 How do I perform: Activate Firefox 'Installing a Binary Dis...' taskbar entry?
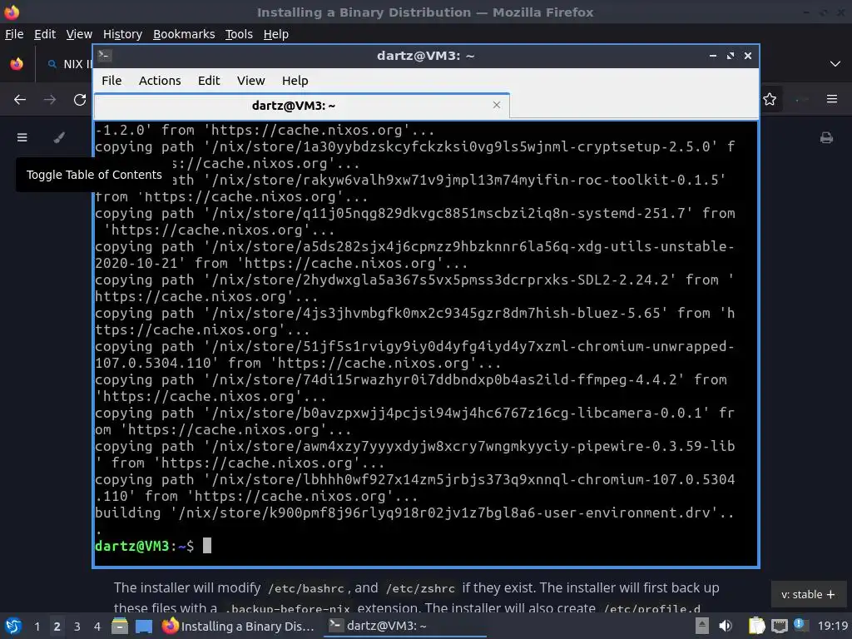click(x=239, y=627)
